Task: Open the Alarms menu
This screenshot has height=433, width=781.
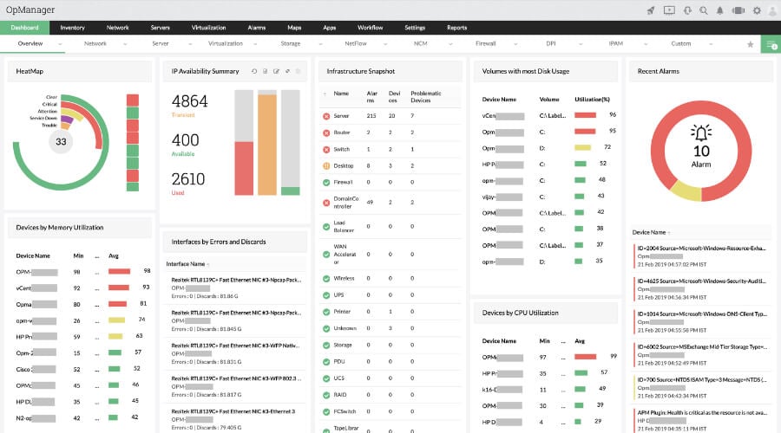Action: (257, 28)
